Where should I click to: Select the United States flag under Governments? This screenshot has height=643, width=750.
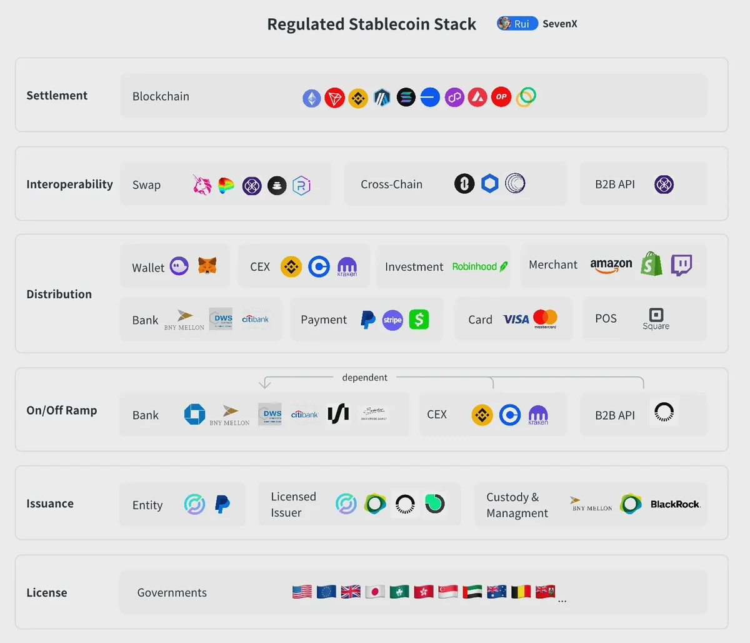pos(302,592)
